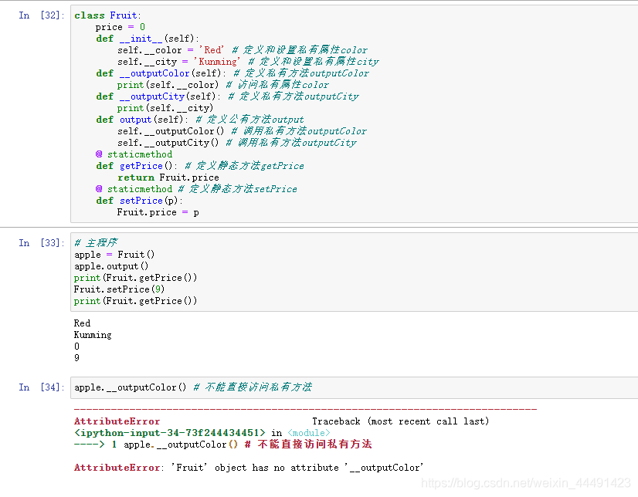Click the 'apple.output()' line

click(x=111, y=266)
